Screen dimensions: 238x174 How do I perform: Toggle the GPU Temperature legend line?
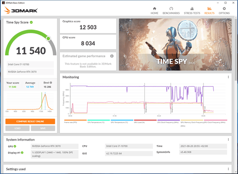(x=122, y=121)
